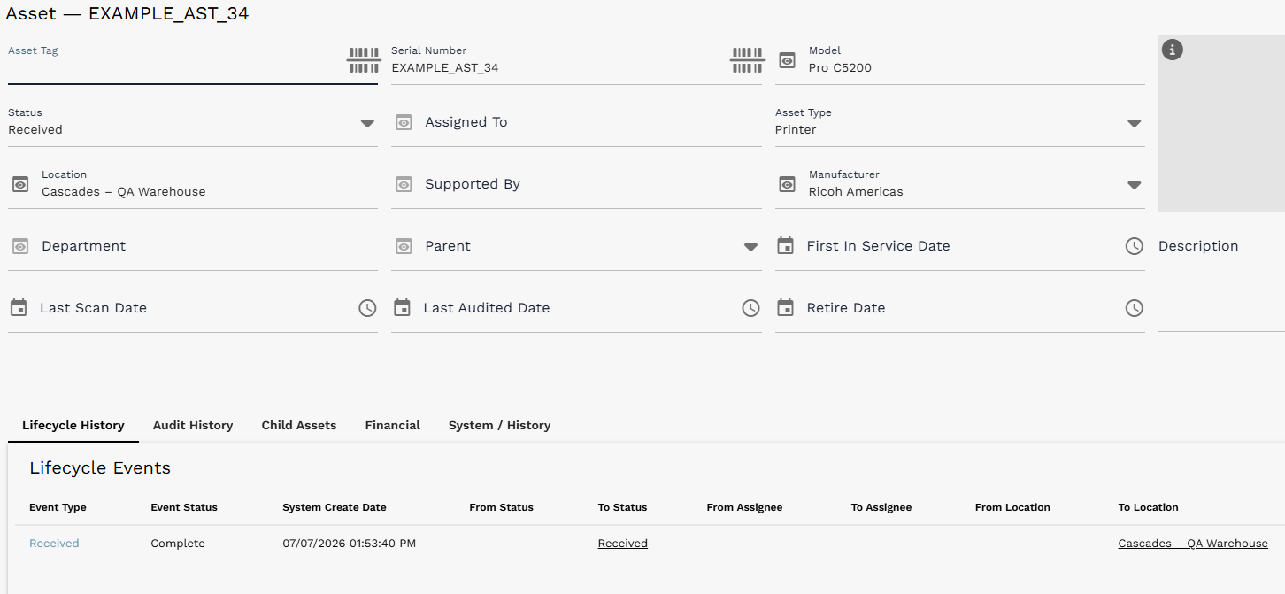This screenshot has height=594, width=1285.
Task: Expand the Status dropdown
Action: pyautogui.click(x=367, y=123)
